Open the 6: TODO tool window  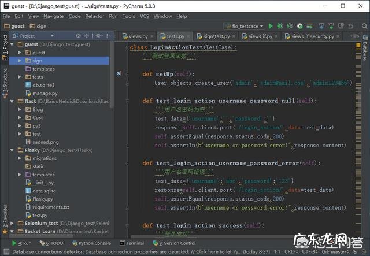pyautogui.click(x=51, y=243)
